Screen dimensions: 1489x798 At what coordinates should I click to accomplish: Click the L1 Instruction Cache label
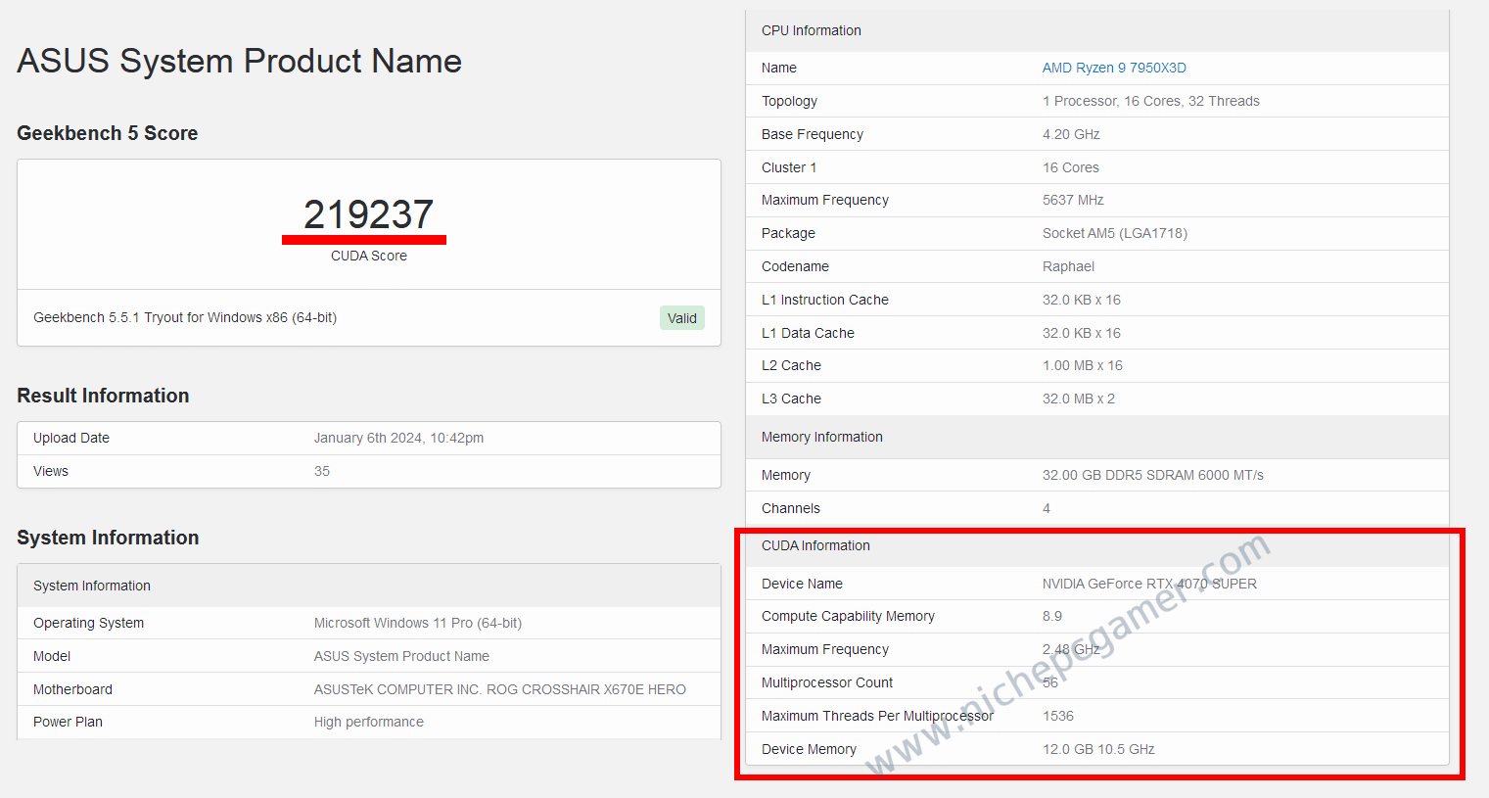[825, 300]
